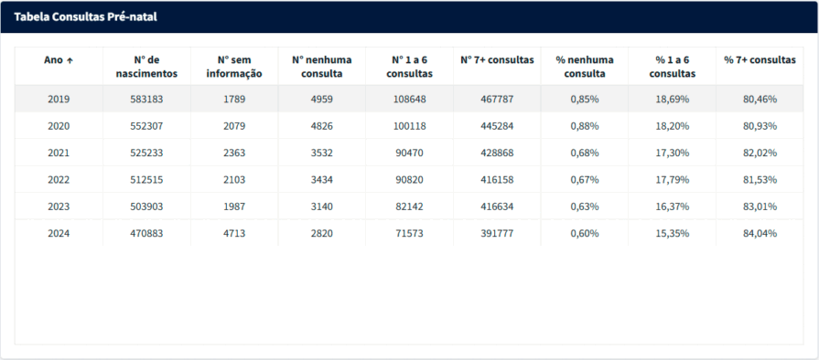Screen dimensions: 819x360
Task: Select the 2022 row year cell
Action: click(59, 179)
